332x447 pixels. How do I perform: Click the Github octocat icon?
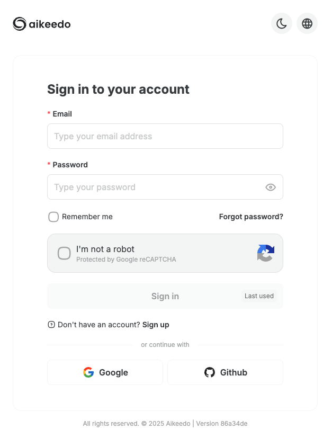210,372
